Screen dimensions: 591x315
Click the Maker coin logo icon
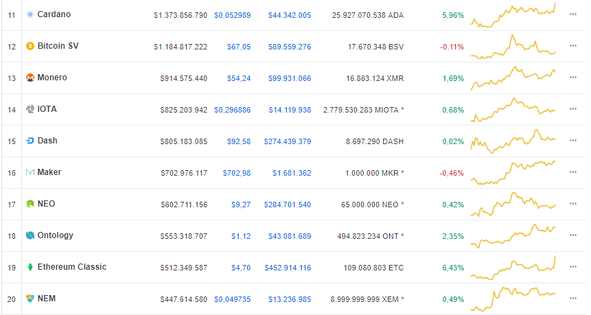(30, 172)
